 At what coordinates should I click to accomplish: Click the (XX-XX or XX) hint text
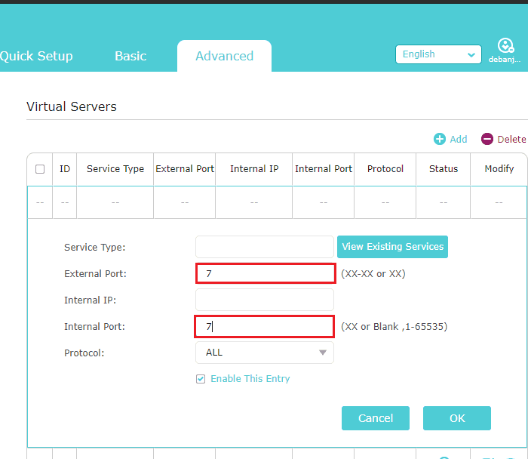pos(373,273)
